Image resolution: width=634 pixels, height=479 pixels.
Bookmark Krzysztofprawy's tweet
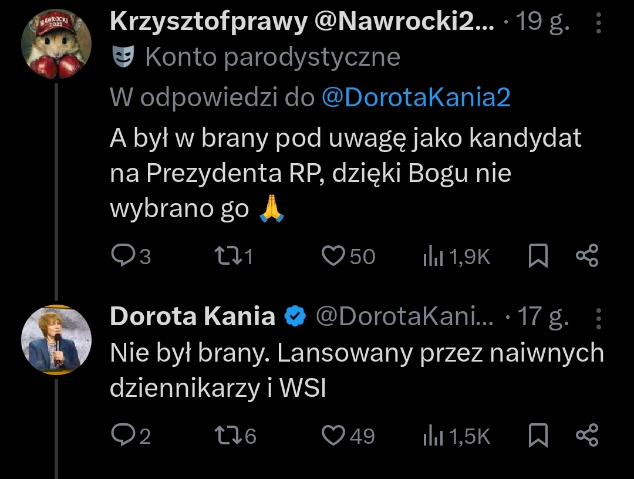[x=538, y=257]
